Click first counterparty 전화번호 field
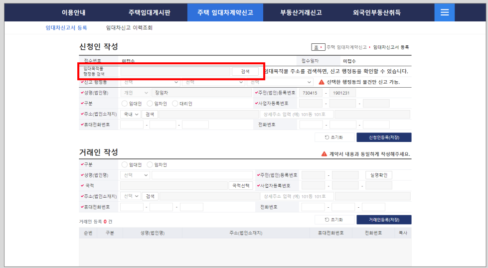488x268 pixels. [313, 207]
